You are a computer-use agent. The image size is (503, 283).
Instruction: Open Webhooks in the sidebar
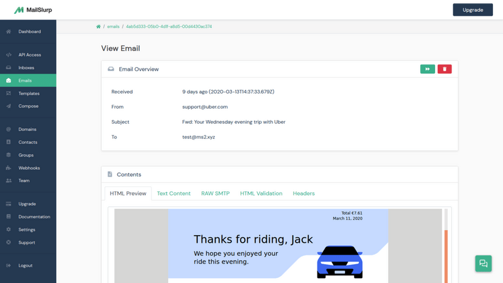tap(29, 168)
